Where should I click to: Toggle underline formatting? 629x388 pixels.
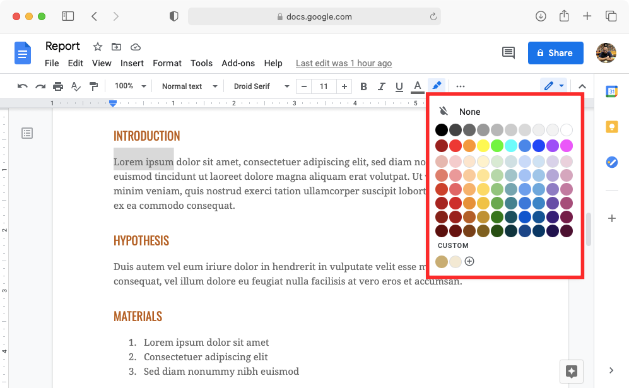click(399, 86)
